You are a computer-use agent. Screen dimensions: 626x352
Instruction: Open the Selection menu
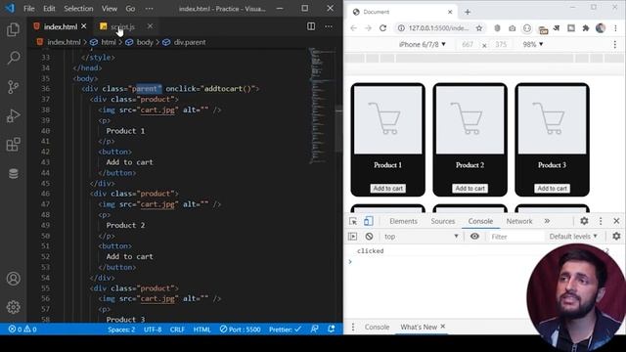[x=78, y=9]
